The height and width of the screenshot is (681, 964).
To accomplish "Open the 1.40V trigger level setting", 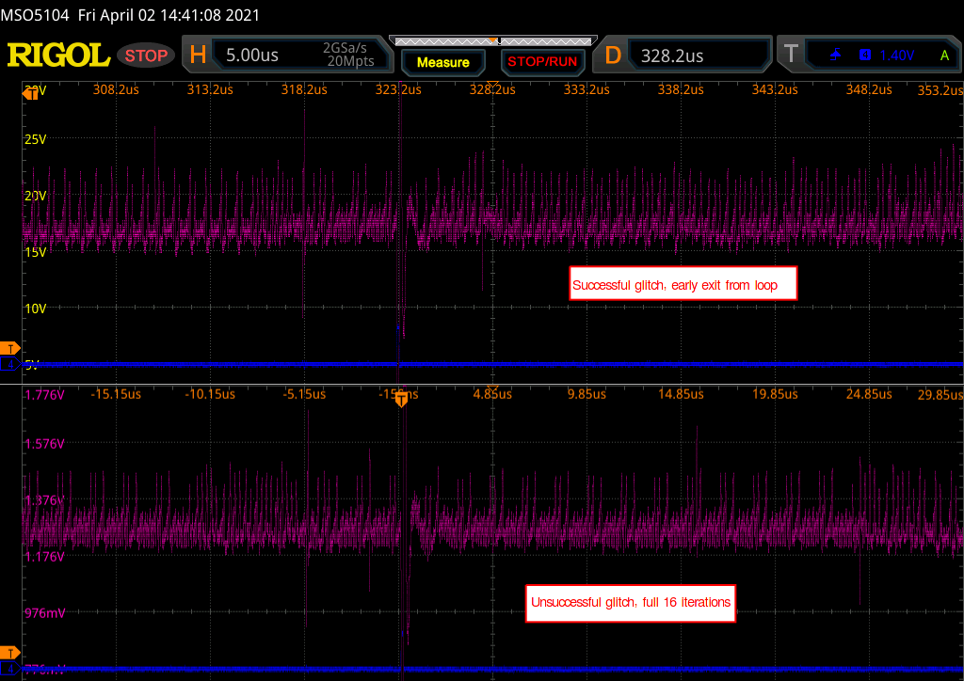I will click(896, 55).
